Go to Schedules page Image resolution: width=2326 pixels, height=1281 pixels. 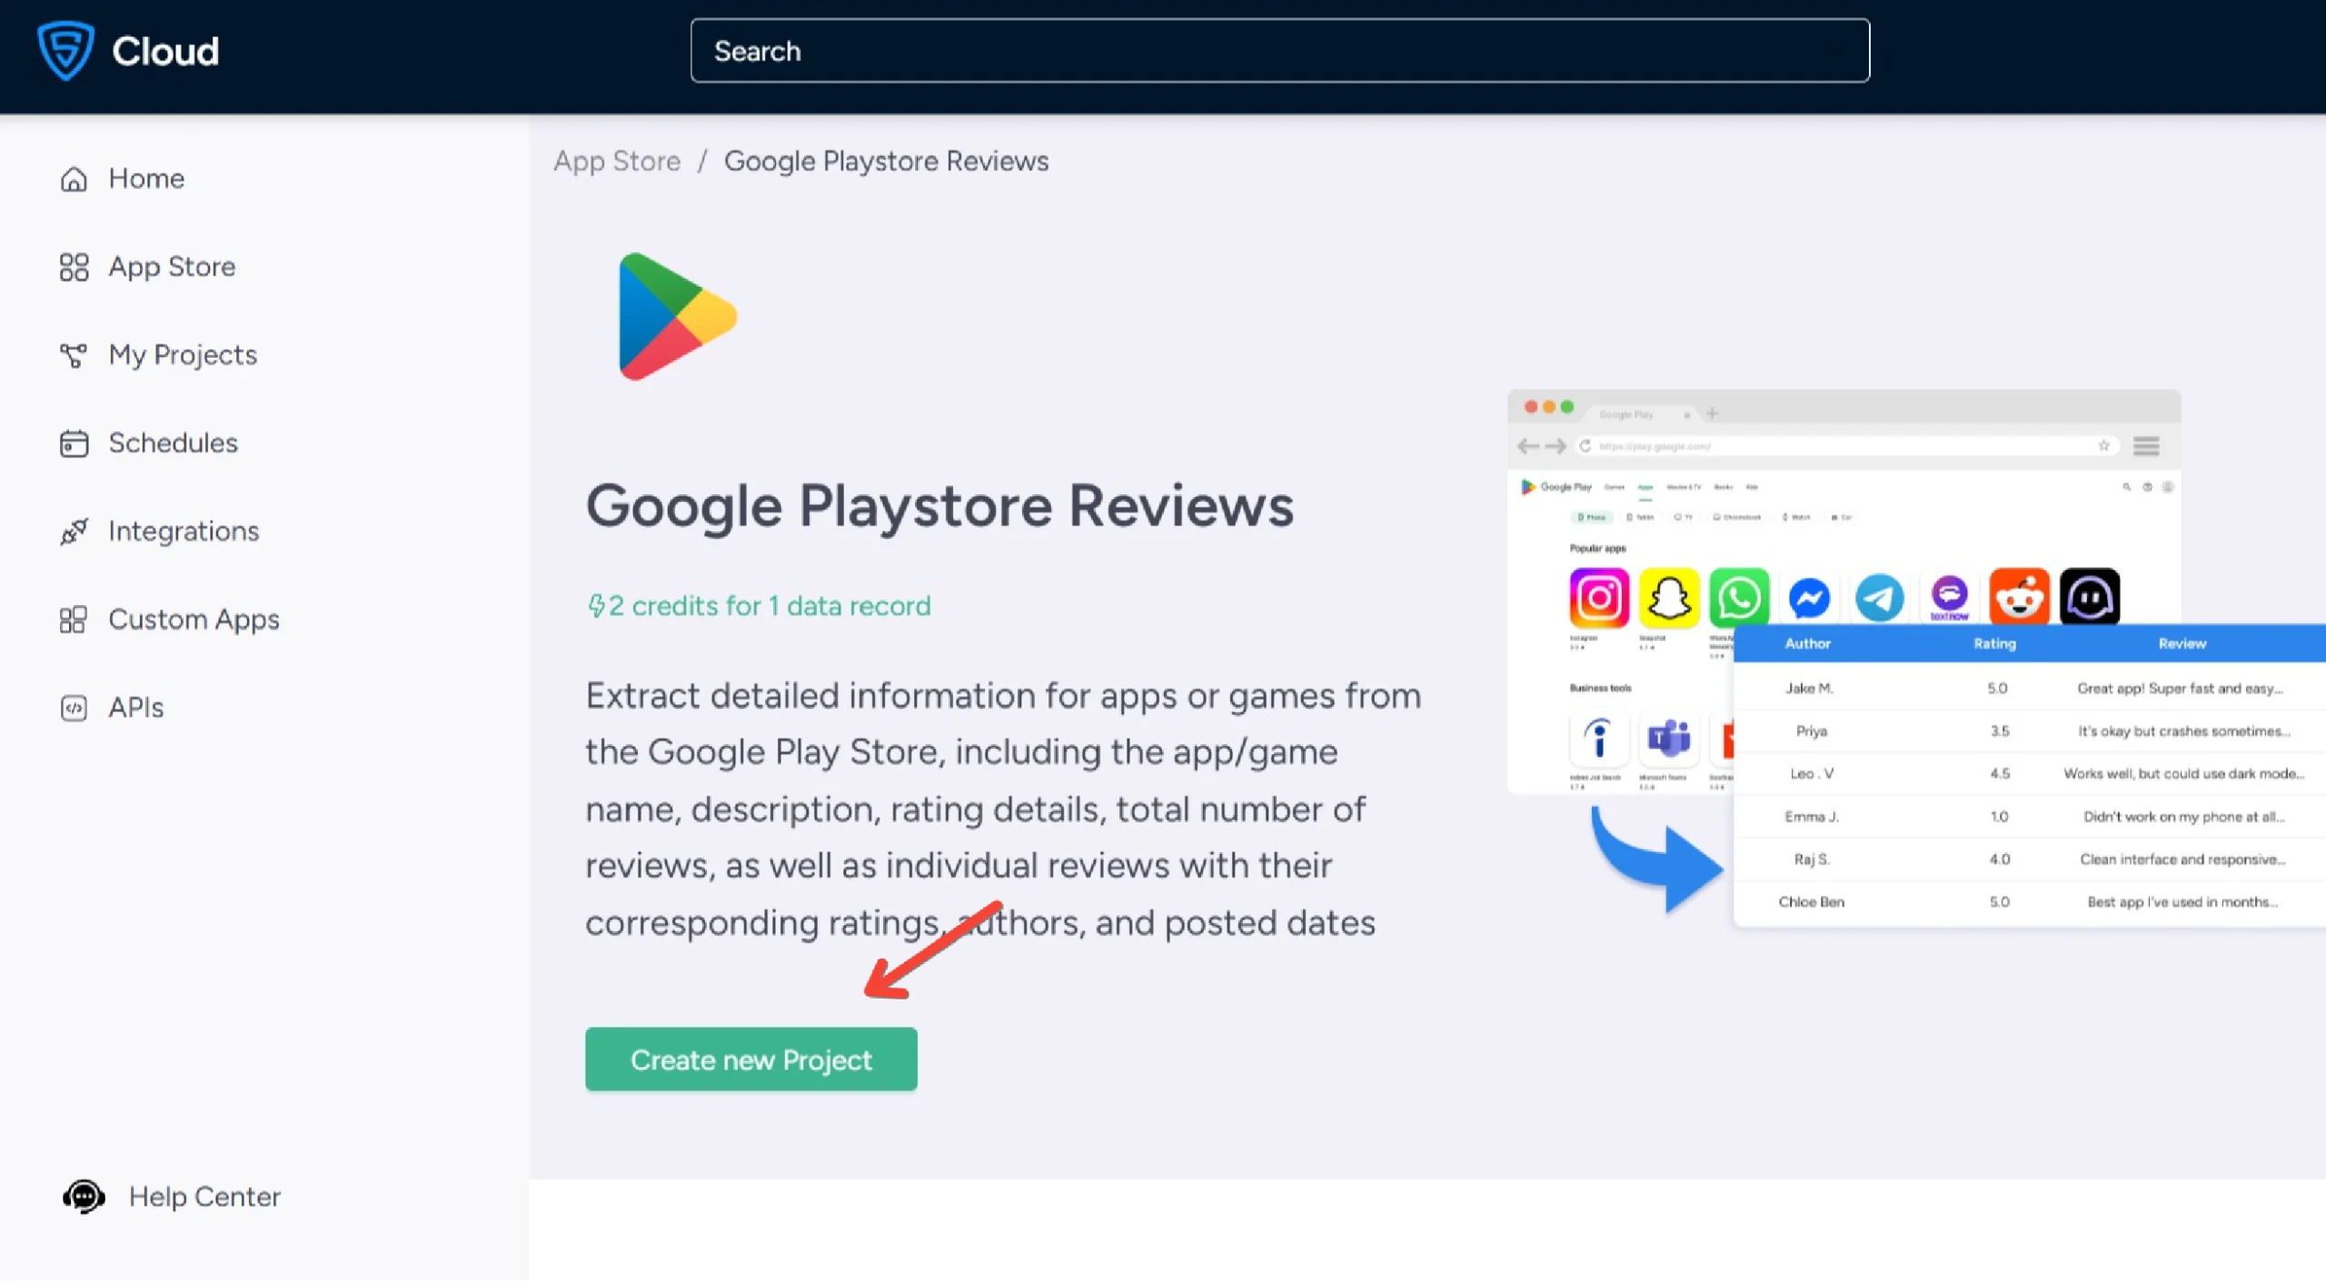[173, 443]
